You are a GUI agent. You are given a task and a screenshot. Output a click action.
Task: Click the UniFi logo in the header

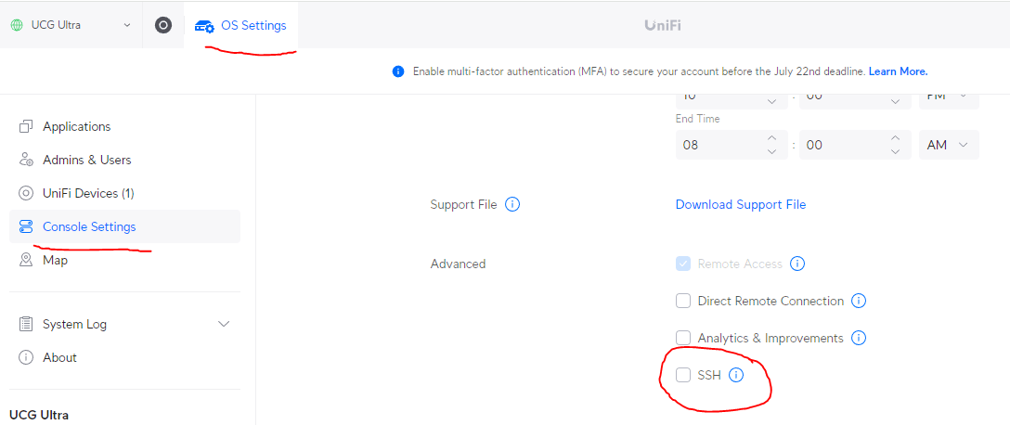[663, 26]
